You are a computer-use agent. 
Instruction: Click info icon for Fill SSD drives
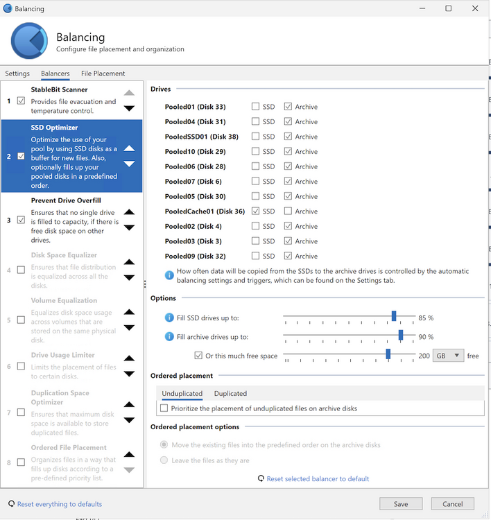point(169,318)
